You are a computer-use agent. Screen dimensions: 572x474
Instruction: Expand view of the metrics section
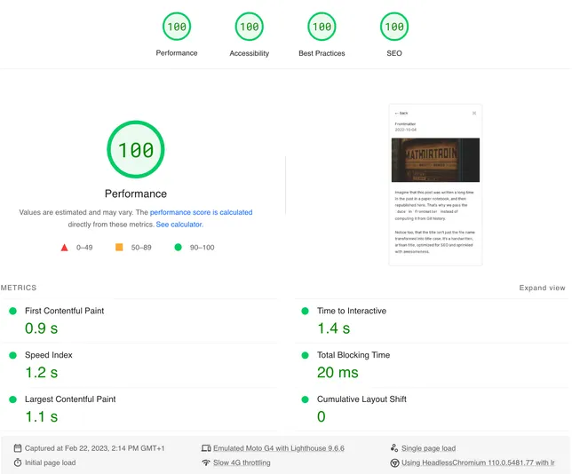(542, 288)
